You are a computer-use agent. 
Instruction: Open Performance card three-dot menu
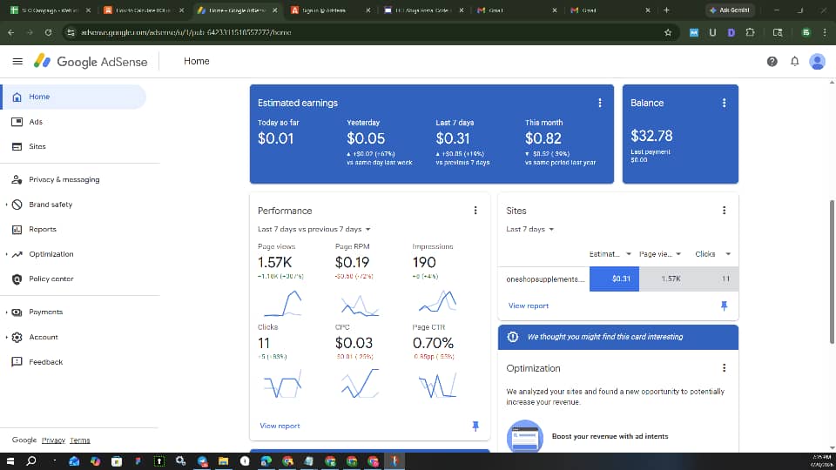[x=475, y=211]
